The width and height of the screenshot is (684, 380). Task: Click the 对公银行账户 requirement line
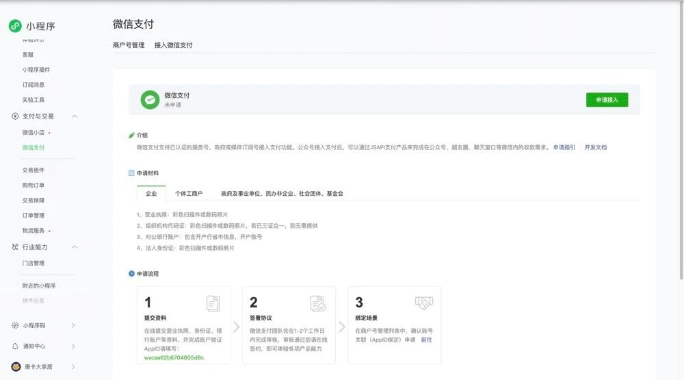pyautogui.click(x=199, y=237)
